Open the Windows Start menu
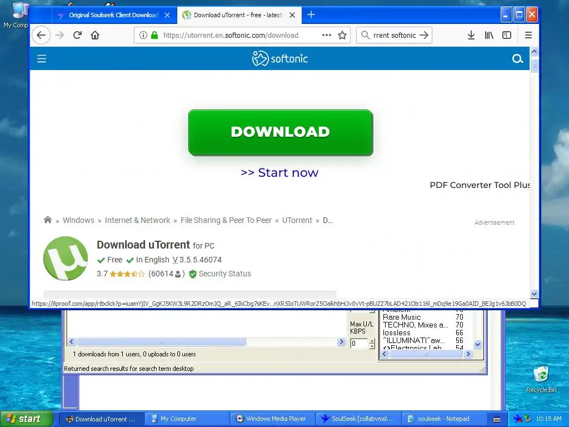569x427 pixels. click(27, 419)
